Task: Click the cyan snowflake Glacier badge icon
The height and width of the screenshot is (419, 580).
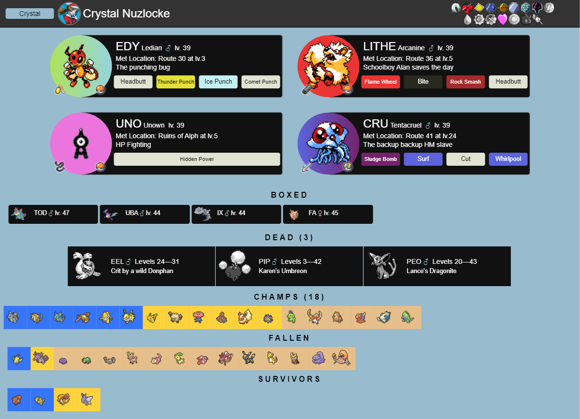Action: coord(525,8)
